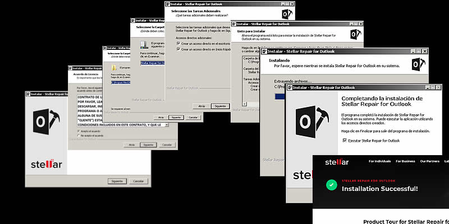The height and width of the screenshot is (224, 449).
Task: Click title bar icon of Completando window
Action: [x=290, y=87]
